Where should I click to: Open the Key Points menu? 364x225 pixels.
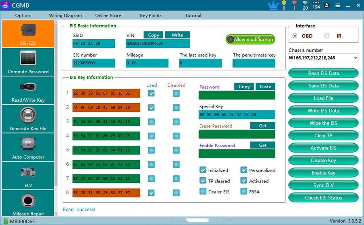(x=151, y=15)
